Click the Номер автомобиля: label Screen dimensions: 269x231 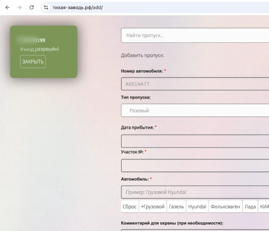tap(142, 71)
